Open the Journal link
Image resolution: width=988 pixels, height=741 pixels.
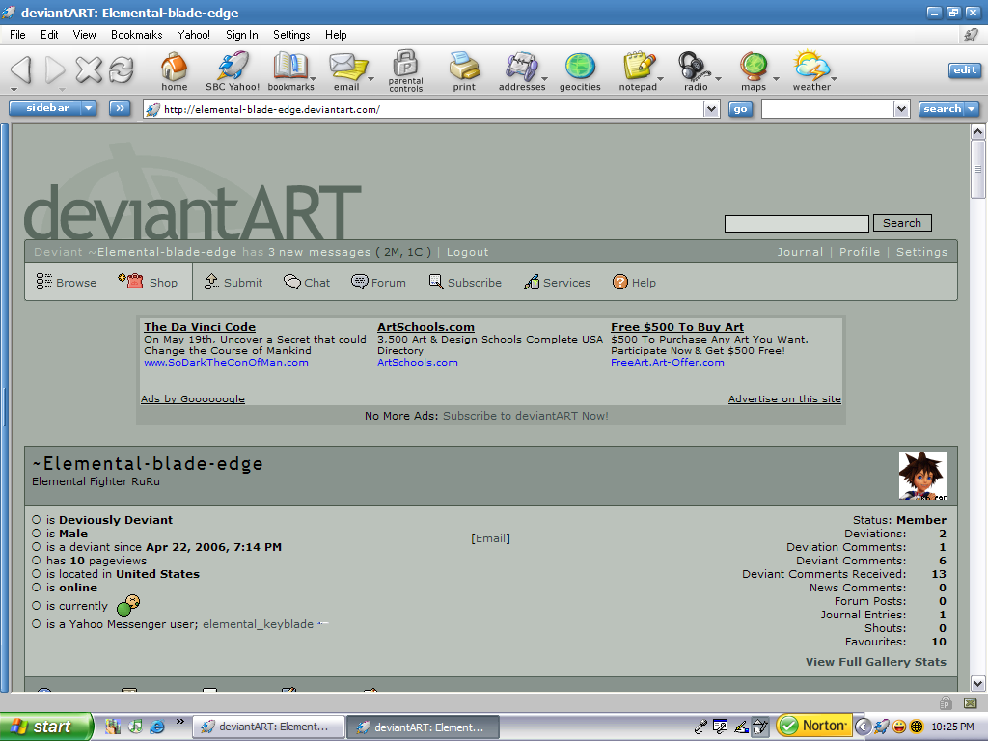pyautogui.click(x=800, y=252)
